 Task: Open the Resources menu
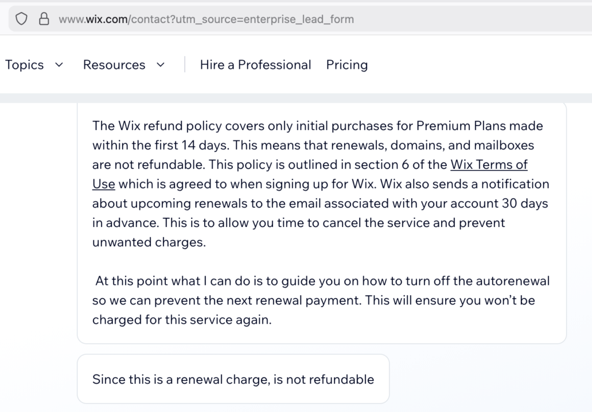point(114,65)
